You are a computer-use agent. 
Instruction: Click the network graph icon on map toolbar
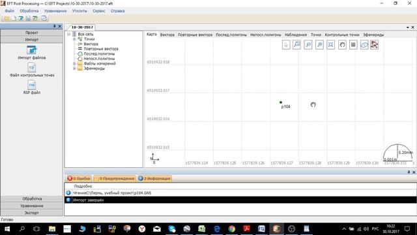[x=374, y=45]
